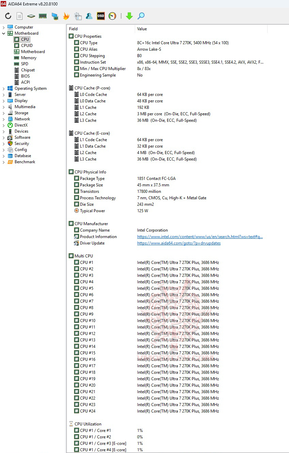Select the CPU Alias row
Image resolution: width=289 pixels, height=453 pixels.
click(x=167, y=49)
